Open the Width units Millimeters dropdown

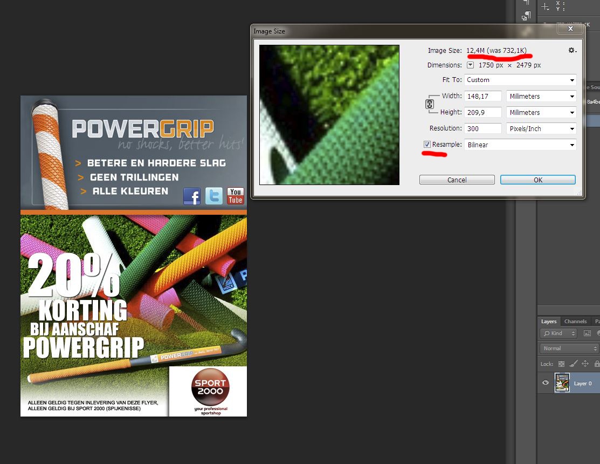coord(541,96)
